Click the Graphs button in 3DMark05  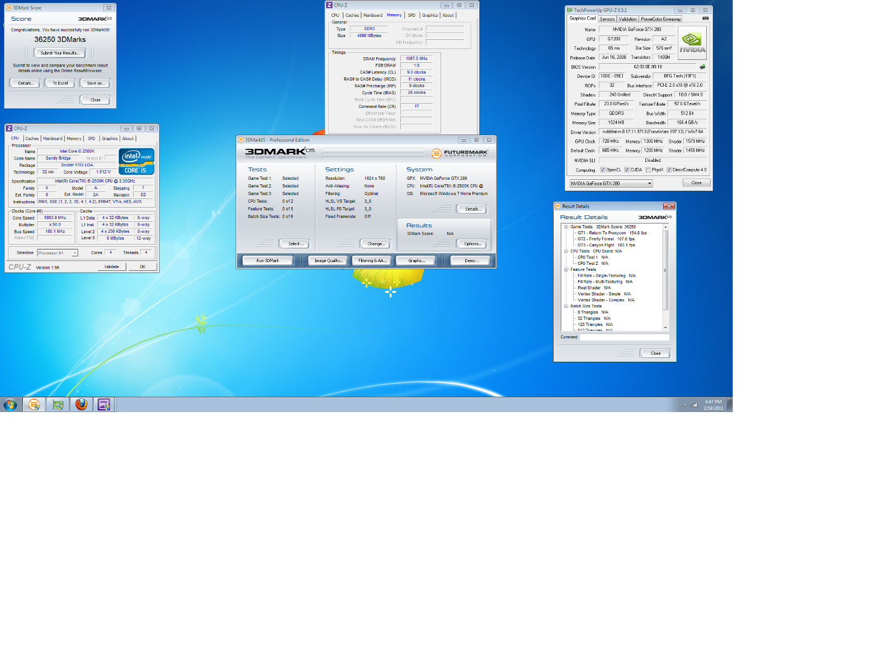coord(416,261)
